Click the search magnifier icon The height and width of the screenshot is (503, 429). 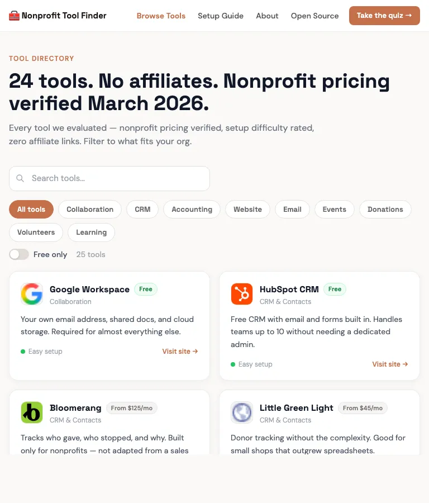21,178
